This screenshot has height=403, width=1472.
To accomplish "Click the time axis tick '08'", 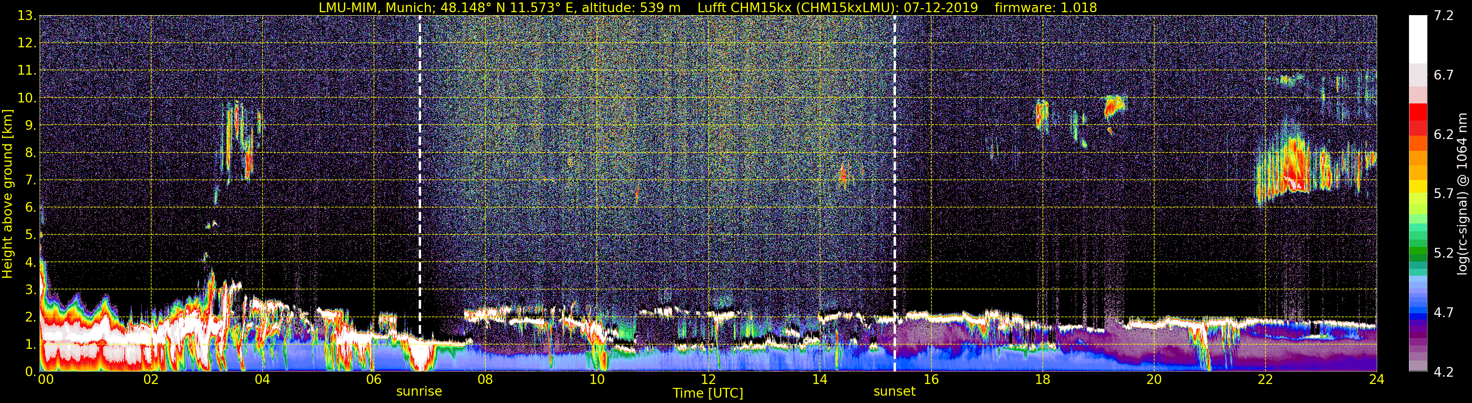I will 485,380.
